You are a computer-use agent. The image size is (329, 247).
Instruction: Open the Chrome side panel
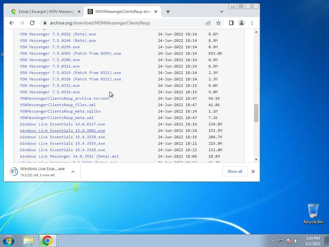(231, 23)
